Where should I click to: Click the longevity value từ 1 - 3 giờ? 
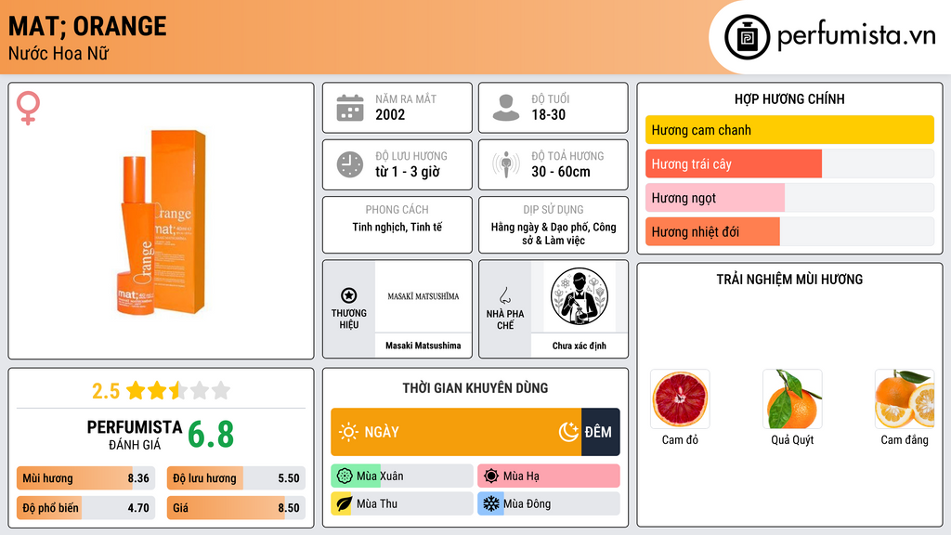point(407,172)
